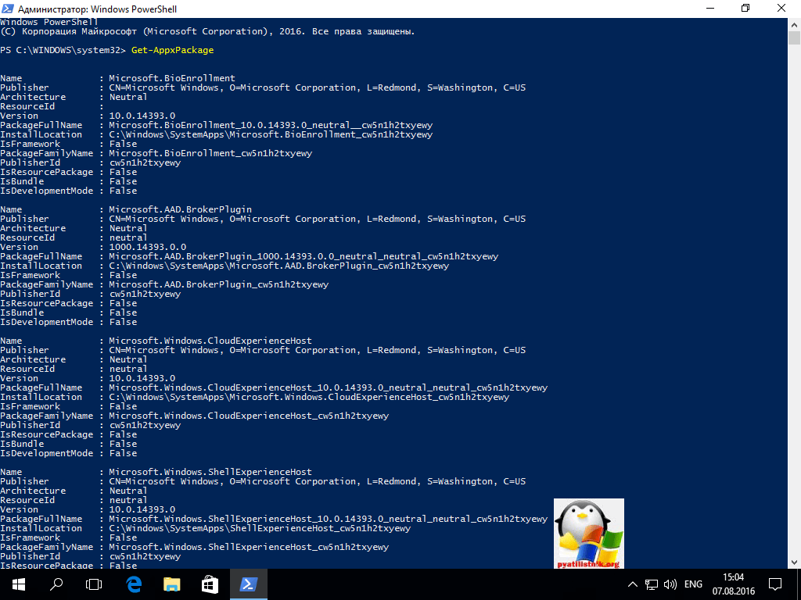Click Name value Microsoft.Windows.CloudExperienceHost
The image size is (801, 600).
pos(210,341)
